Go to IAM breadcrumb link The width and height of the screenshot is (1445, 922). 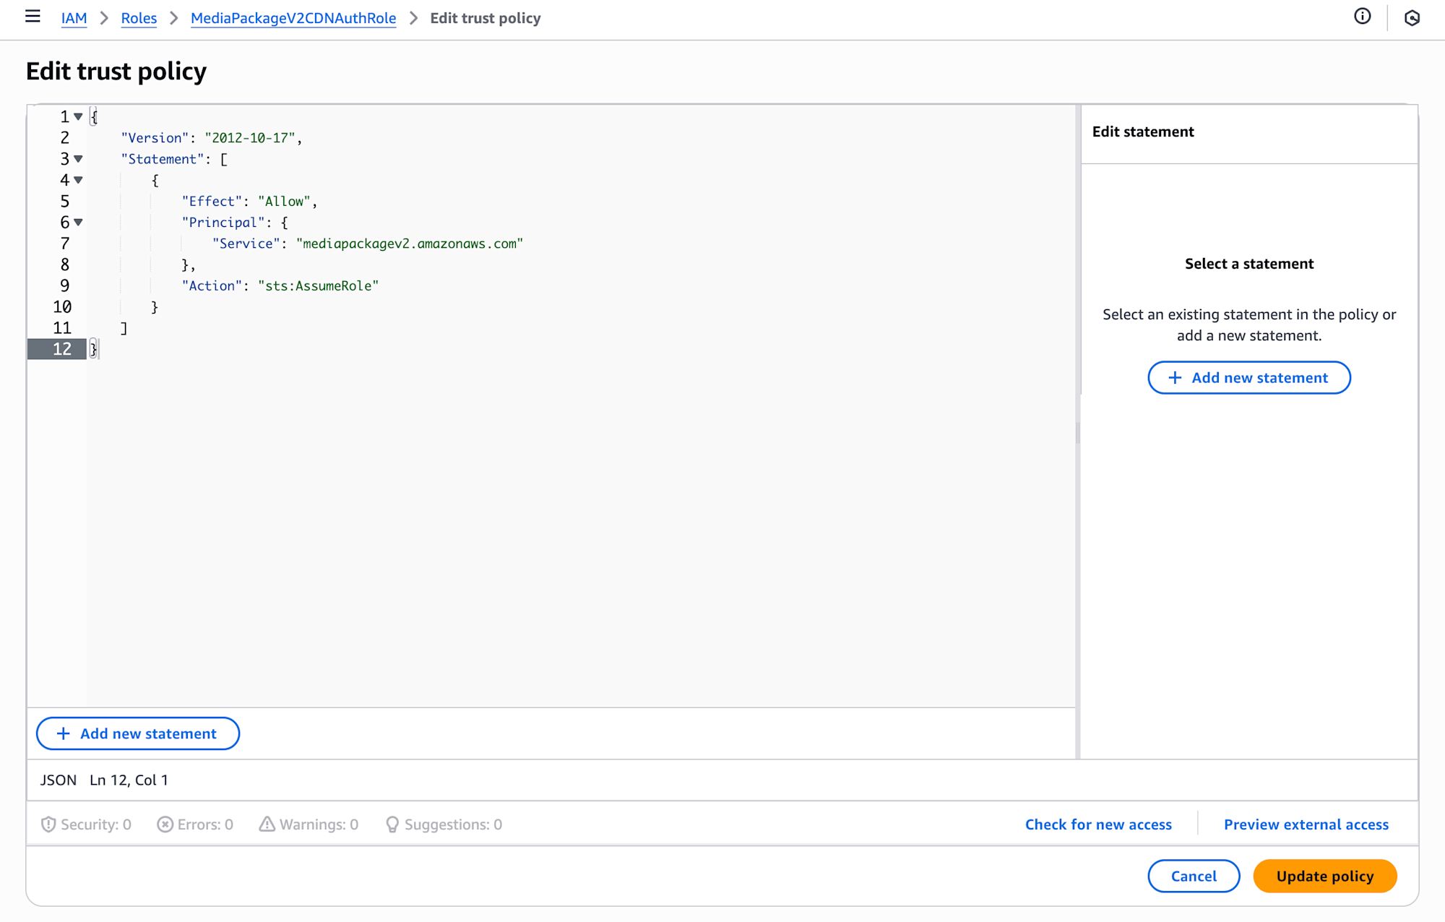coord(74,18)
